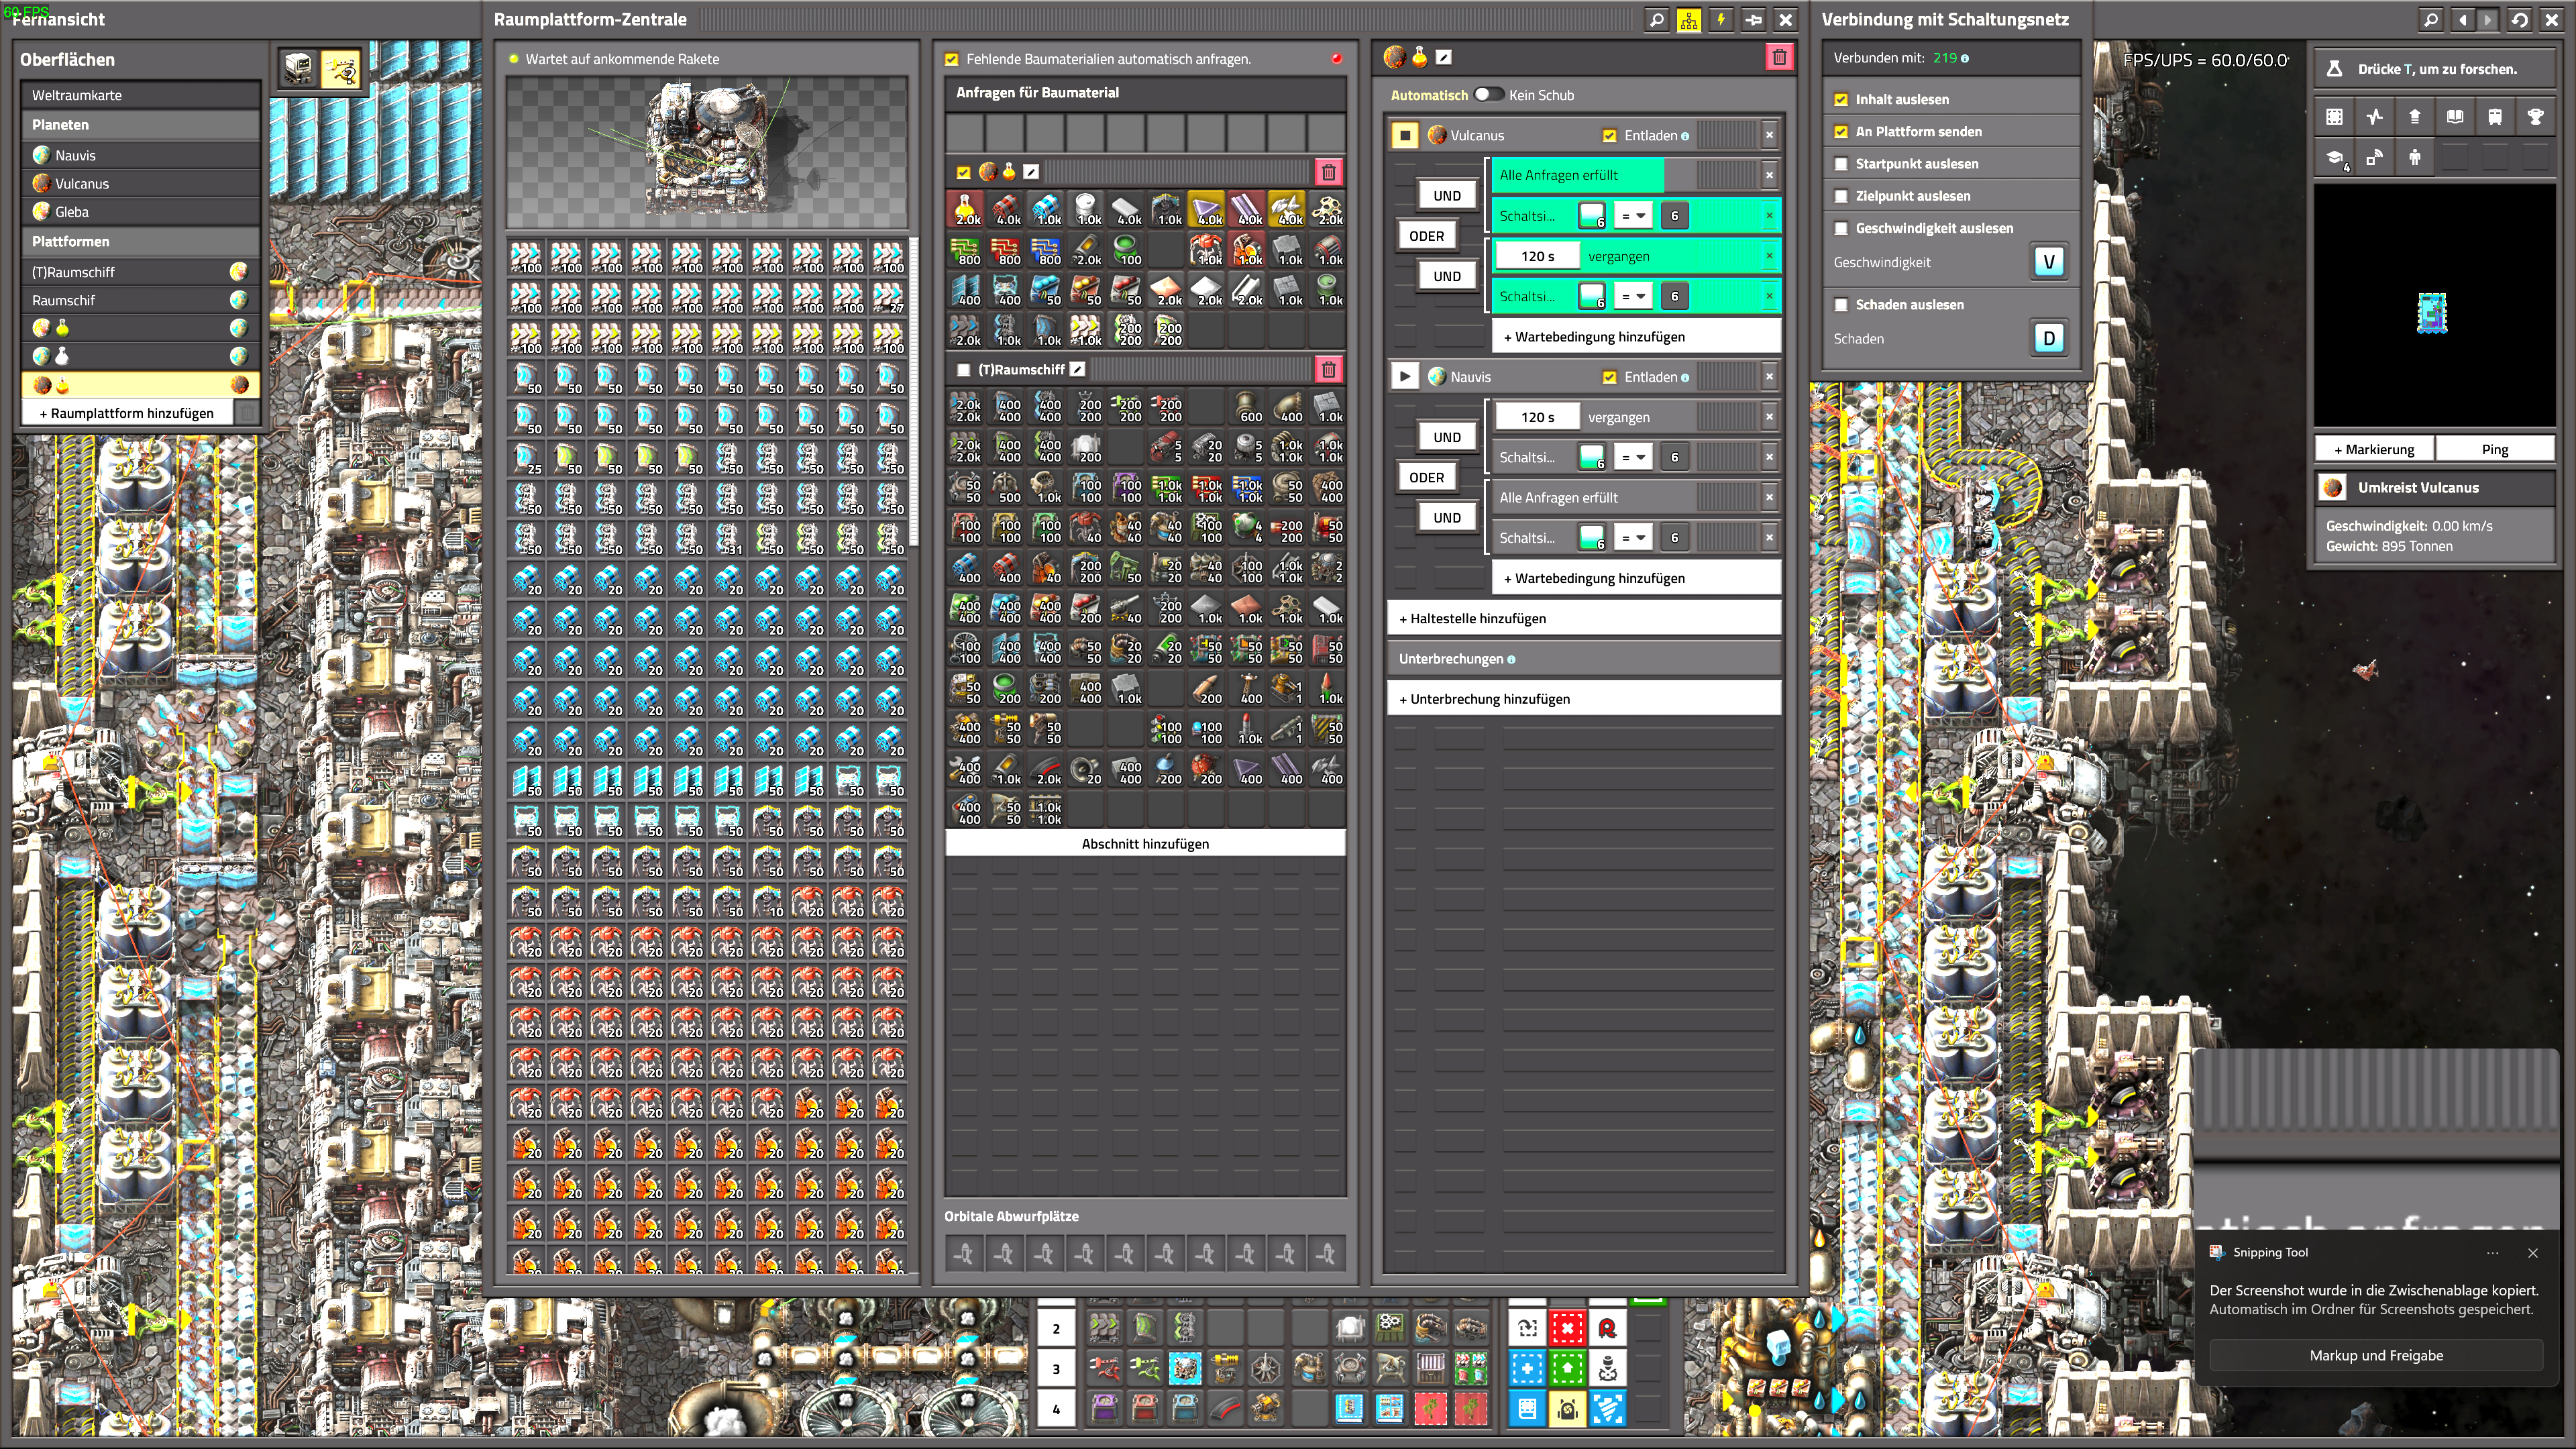
Task: Open the blueprint library grid icon
Action: [2335, 117]
